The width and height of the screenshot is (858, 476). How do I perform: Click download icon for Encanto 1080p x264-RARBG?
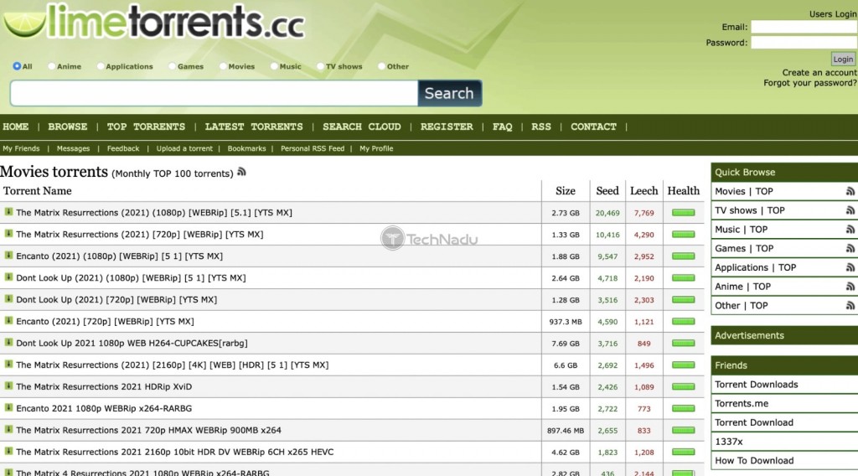(x=8, y=407)
